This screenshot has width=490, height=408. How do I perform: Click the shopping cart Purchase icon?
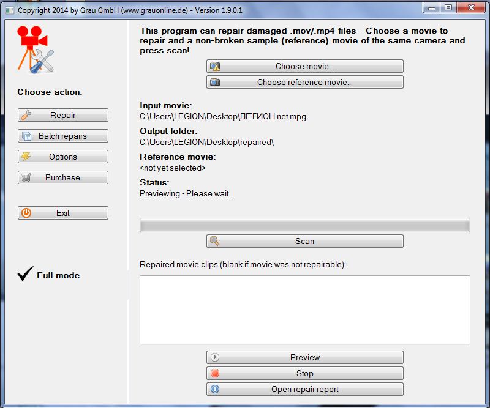(26, 177)
